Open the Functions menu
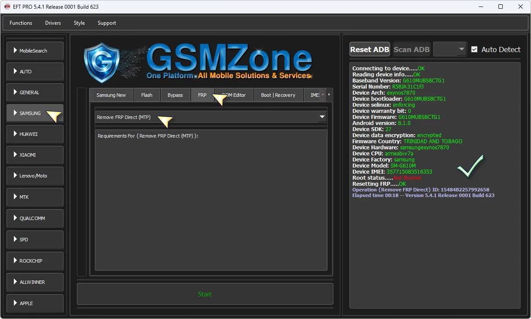The width and height of the screenshot is (531, 319). [x=21, y=23]
